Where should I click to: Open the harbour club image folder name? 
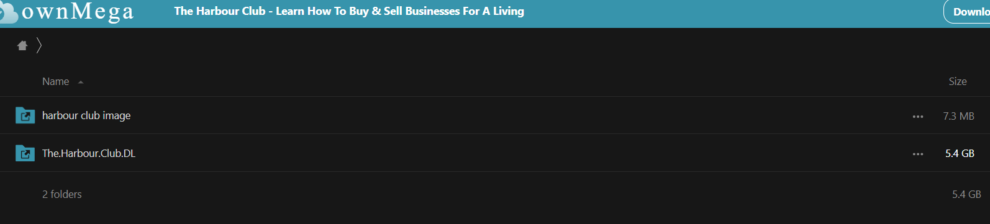[86, 115]
